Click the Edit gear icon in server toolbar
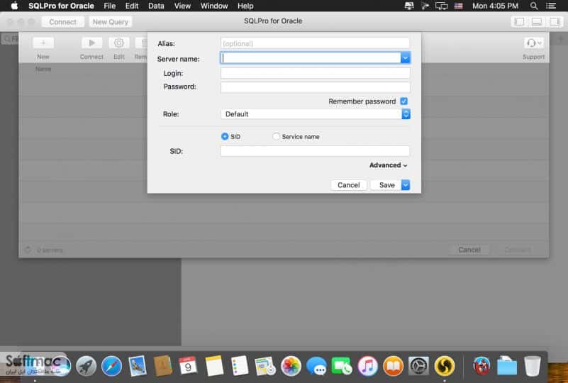568x383 pixels. coord(119,43)
